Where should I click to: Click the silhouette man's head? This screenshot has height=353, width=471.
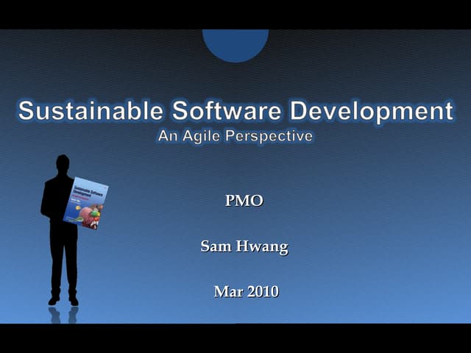click(63, 163)
